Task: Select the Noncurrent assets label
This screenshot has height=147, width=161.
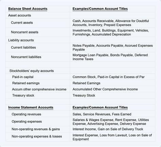Action: click(24, 32)
